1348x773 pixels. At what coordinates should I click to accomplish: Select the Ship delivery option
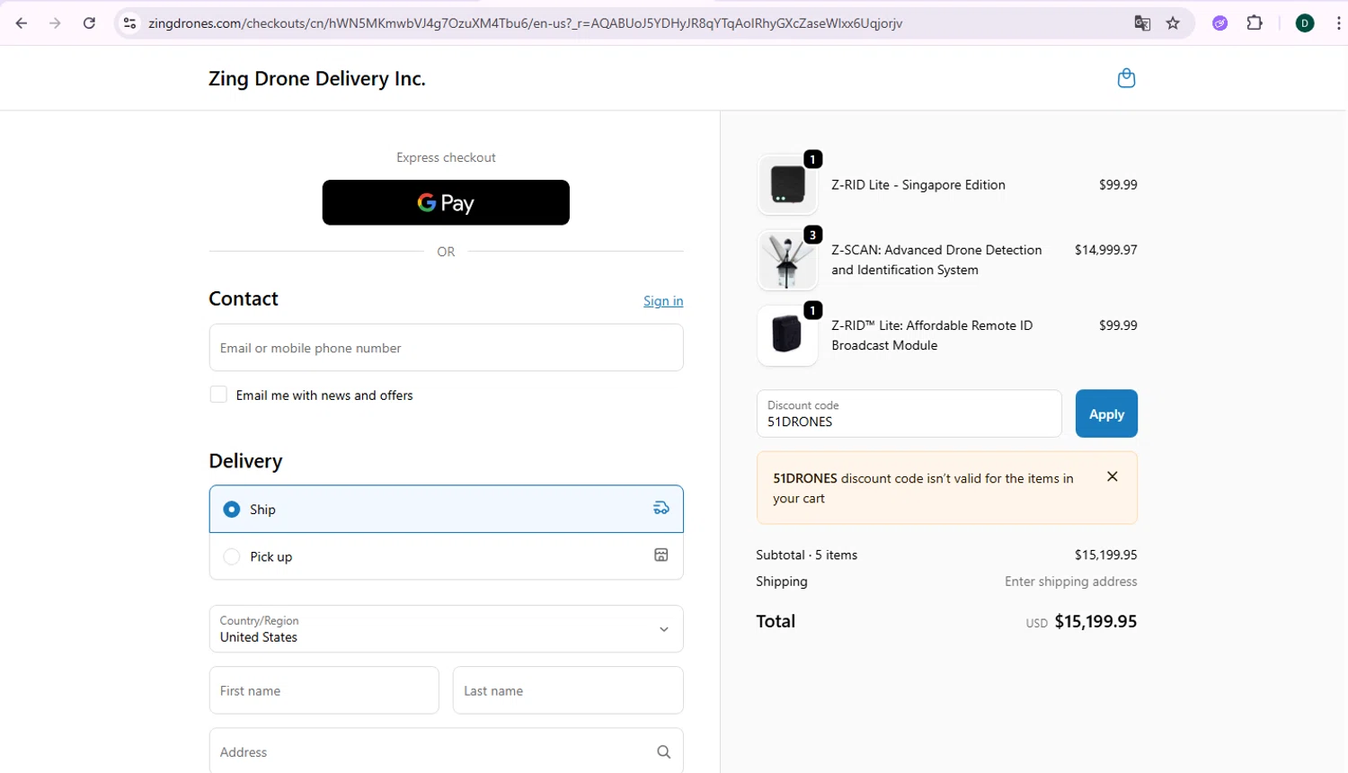click(446, 509)
